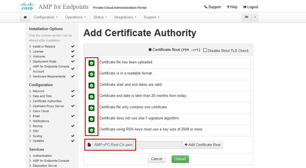Click the checkmark next to Network
This screenshot has width=306, height=168.
(x=73, y=91)
